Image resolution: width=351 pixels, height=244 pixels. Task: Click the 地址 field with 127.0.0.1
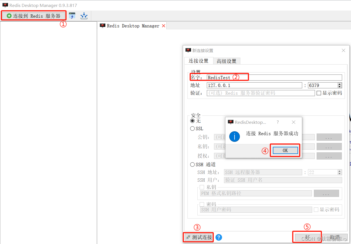point(254,85)
